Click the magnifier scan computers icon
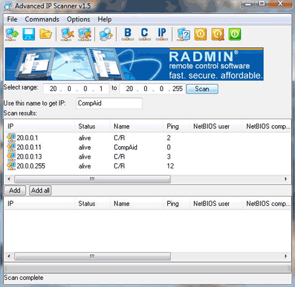The width and height of the screenshot is (295, 287). tap(106, 34)
